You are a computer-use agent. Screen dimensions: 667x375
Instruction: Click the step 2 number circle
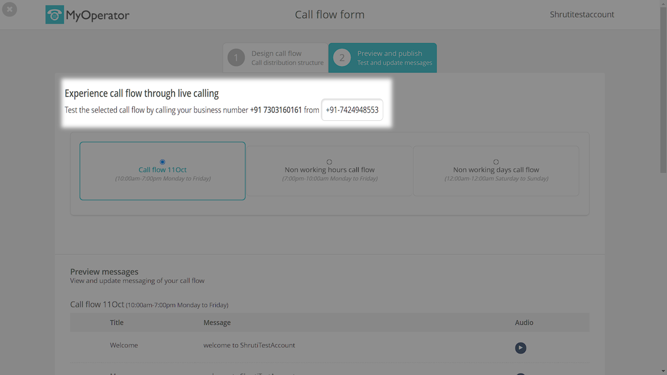point(342,58)
